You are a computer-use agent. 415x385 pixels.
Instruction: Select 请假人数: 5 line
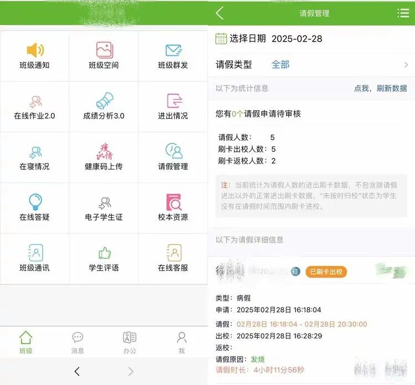pyautogui.click(x=246, y=137)
